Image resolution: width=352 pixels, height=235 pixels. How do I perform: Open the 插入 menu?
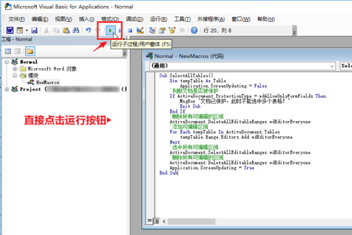[x=86, y=19]
